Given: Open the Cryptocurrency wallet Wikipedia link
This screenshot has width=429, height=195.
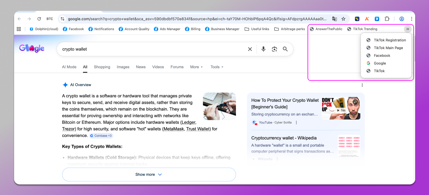Looking at the screenshot, I should [284, 138].
